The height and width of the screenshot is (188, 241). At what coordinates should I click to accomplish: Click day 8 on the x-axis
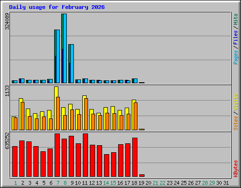tap(65, 183)
